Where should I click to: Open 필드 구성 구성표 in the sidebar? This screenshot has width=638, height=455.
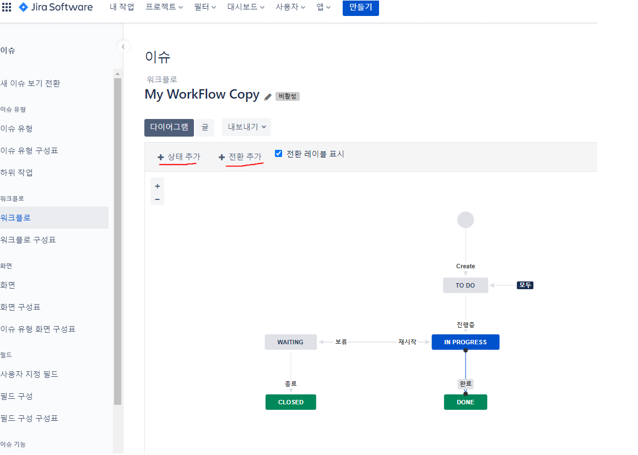point(29,418)
